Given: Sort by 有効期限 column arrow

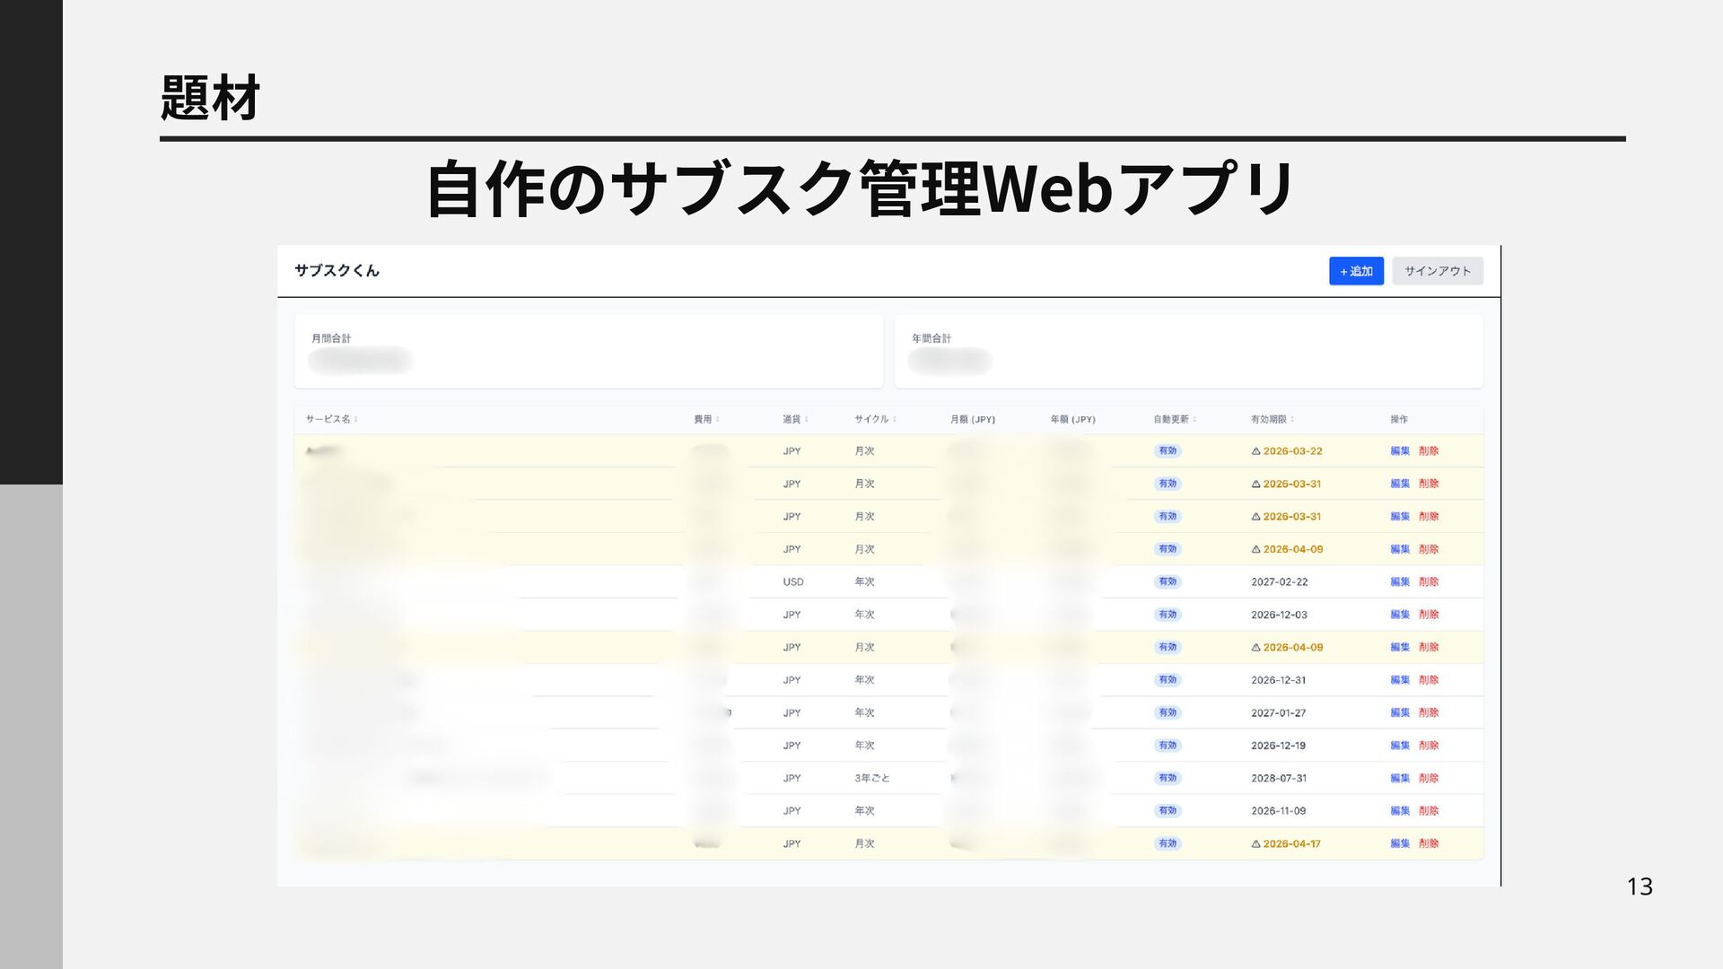Looking at the screenshot, I should tap(1292, 419).
